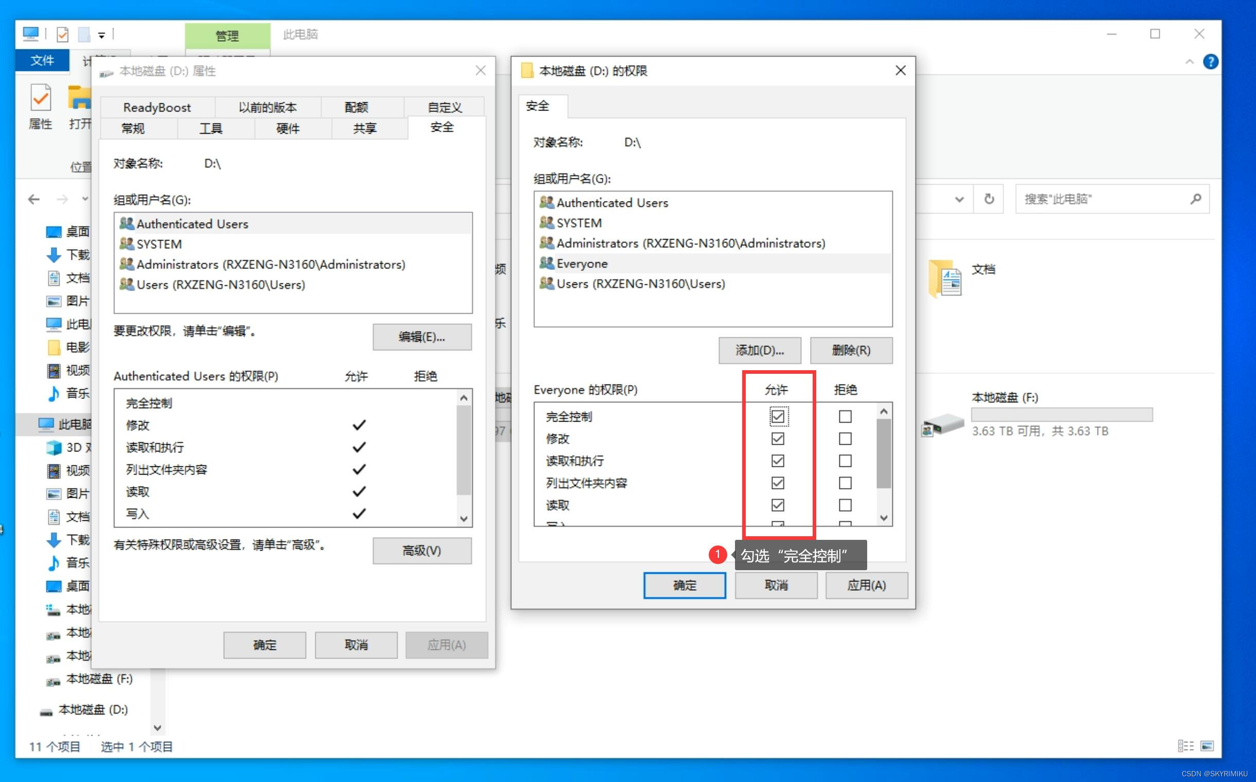Check Allow for 完全控制 in the permissions dialog
The height and width of the screenshot is (782, 1256).
[777, 416]
